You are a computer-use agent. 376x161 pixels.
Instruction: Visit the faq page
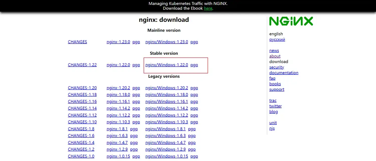click(x=272, y=78)
